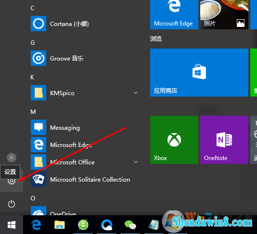The width and height of the screenshot is (257, 234).
Task: Open WeChat from the taskbar
Action: point(130,225)
